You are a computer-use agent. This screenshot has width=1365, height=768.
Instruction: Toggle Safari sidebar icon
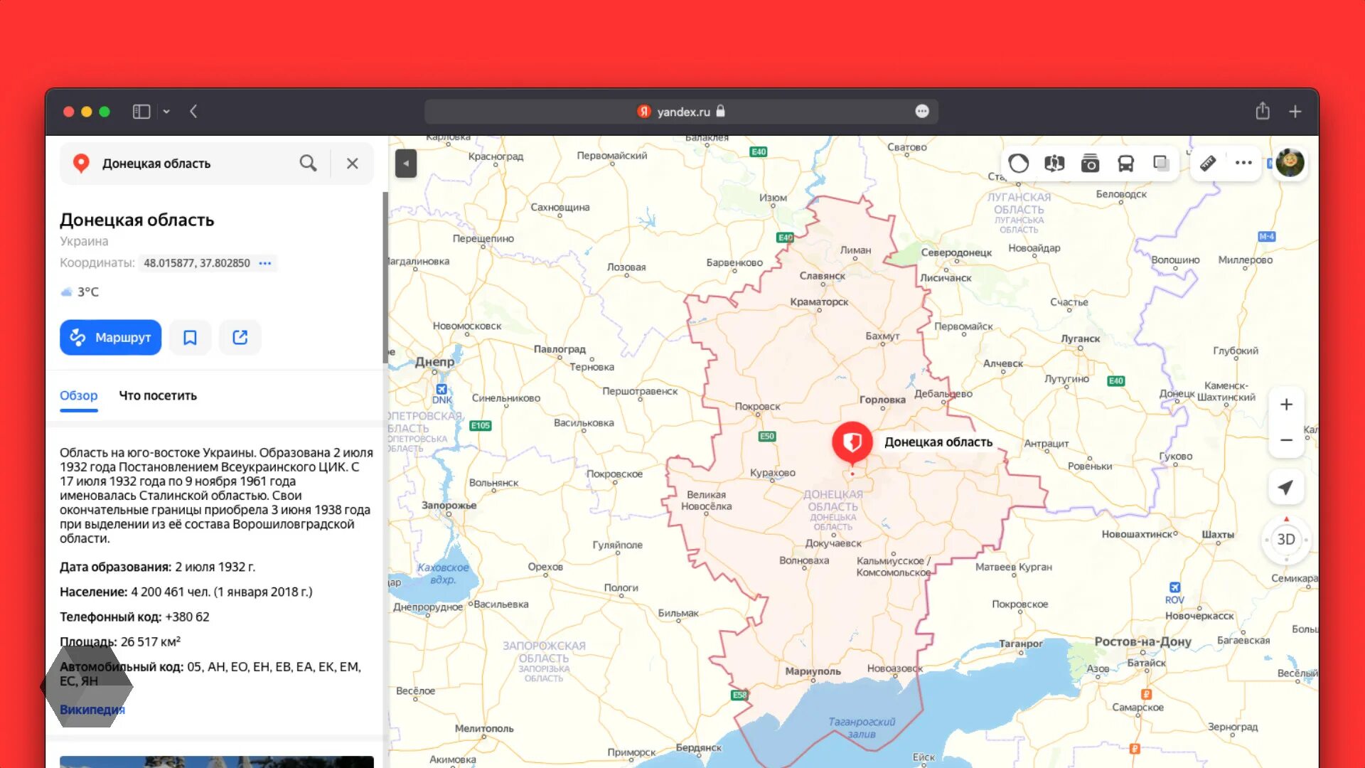point(141,112)
